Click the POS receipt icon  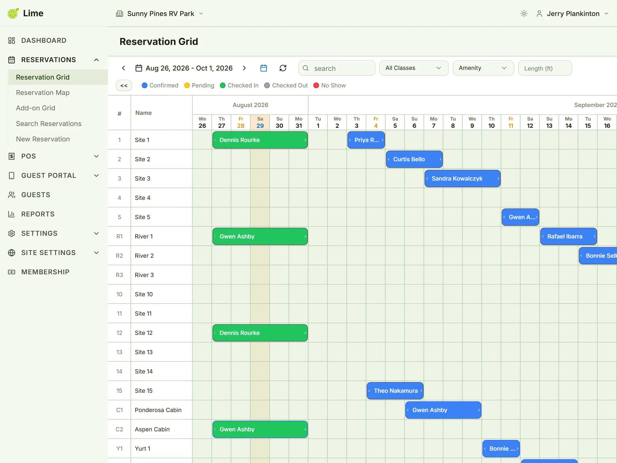(x=11, y=156)
